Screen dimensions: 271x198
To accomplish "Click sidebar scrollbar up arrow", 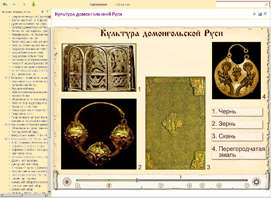I will click(x=49, y=16).
